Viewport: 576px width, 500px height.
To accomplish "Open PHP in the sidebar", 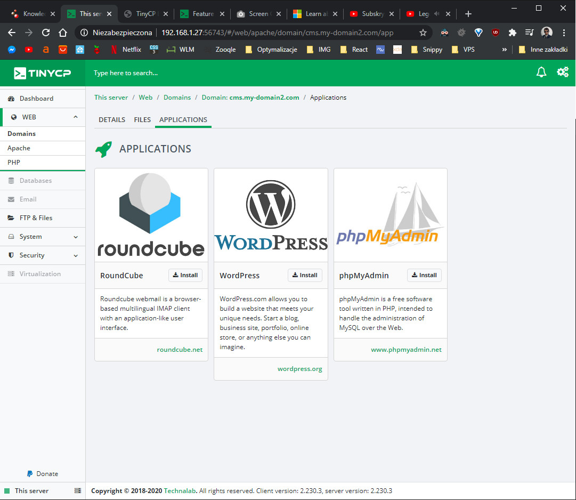I will pyautogui.click(x=43, y=163).
